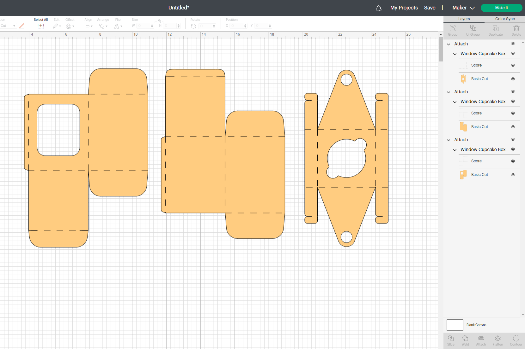Screen dimensions: 525x349
Task: Hide the second Window Cupcake Box layer
Action: pos(513,102)
